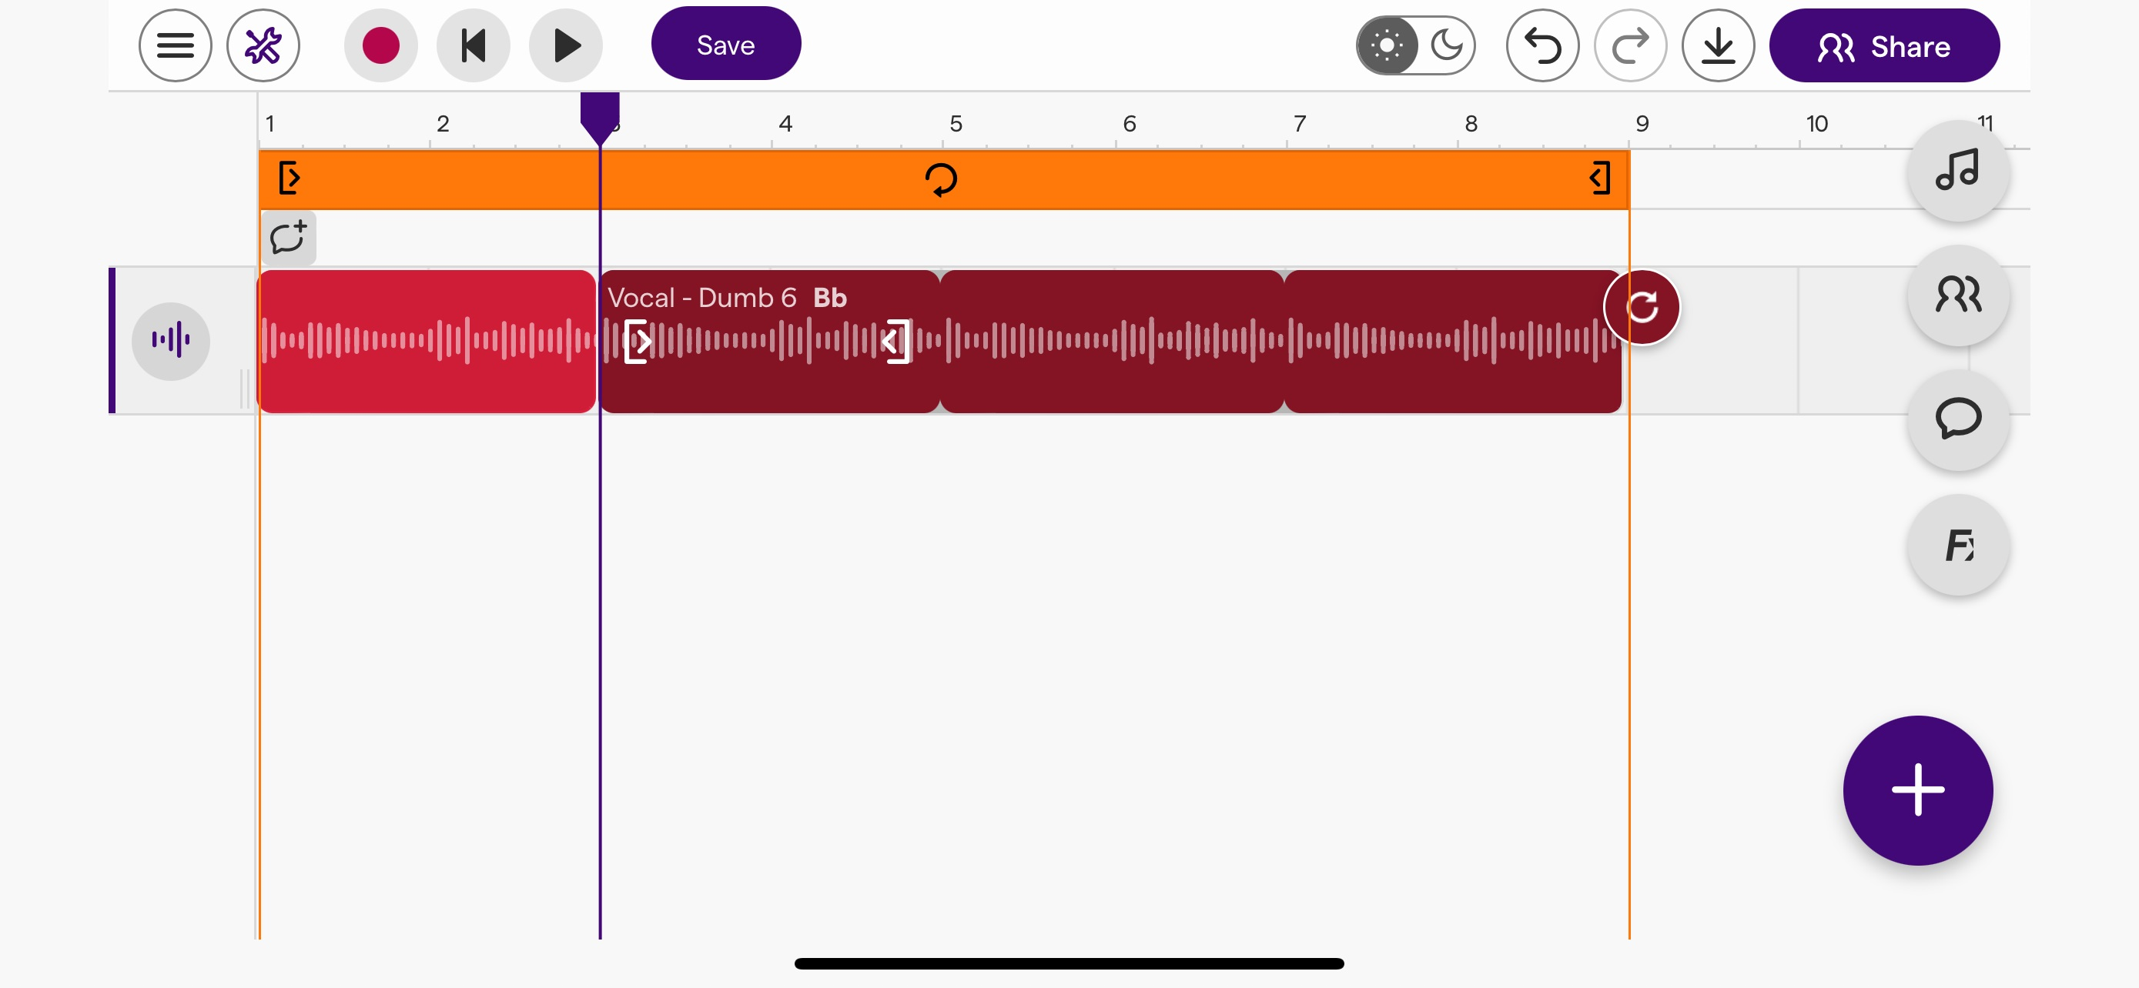Open the Fx effects panel
Screen dimensions: 2139x988
[x=1958, y=544]
